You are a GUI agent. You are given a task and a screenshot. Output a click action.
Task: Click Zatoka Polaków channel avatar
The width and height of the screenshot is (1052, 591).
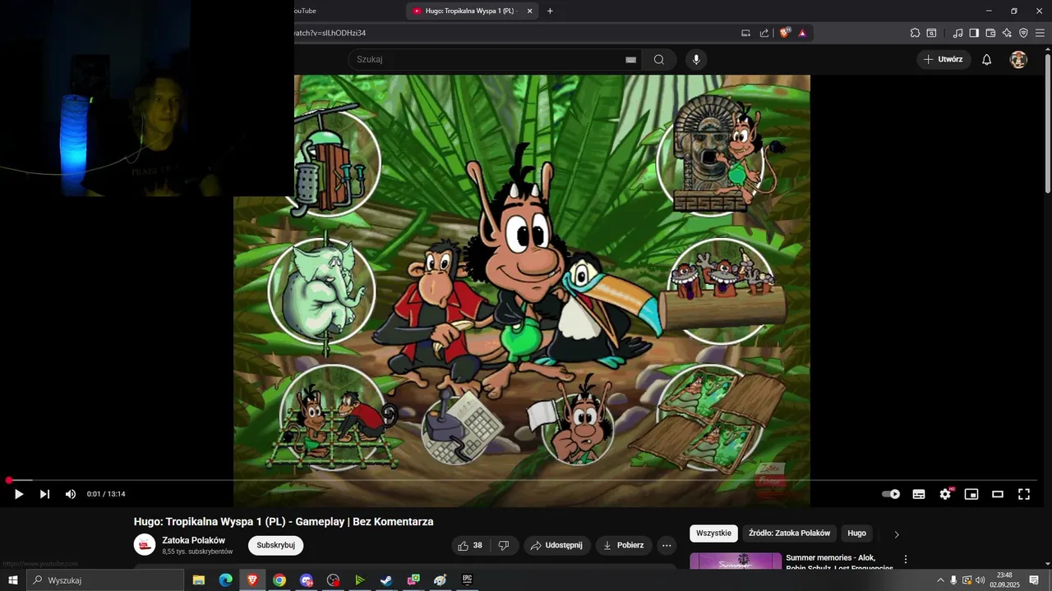(145, 545)
